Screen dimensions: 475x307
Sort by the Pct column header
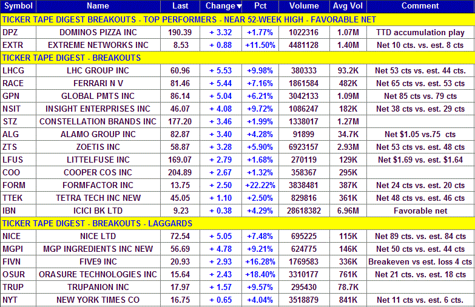pos(260,6)
